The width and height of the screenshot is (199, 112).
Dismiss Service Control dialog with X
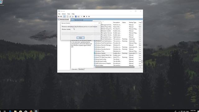99,23
